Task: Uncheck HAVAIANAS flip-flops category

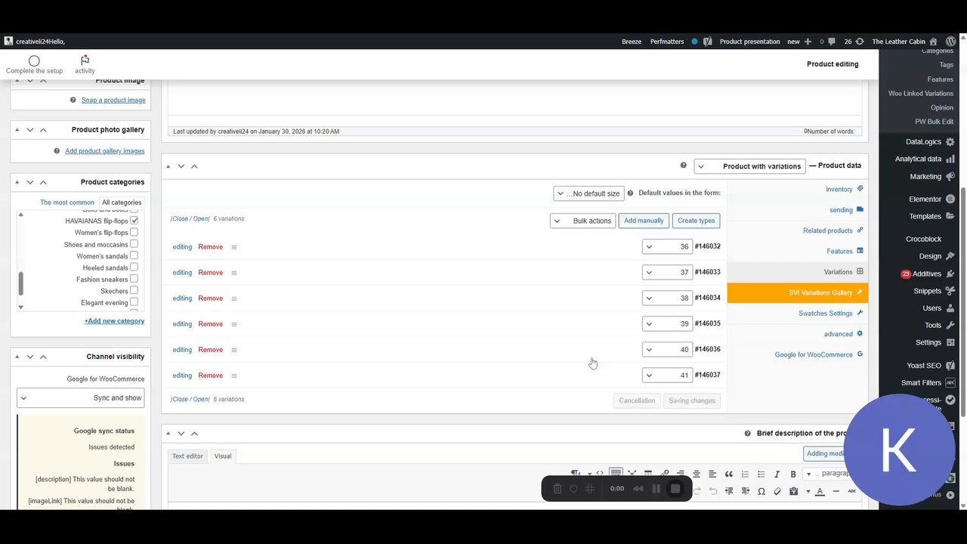Action: coord(134,221)
